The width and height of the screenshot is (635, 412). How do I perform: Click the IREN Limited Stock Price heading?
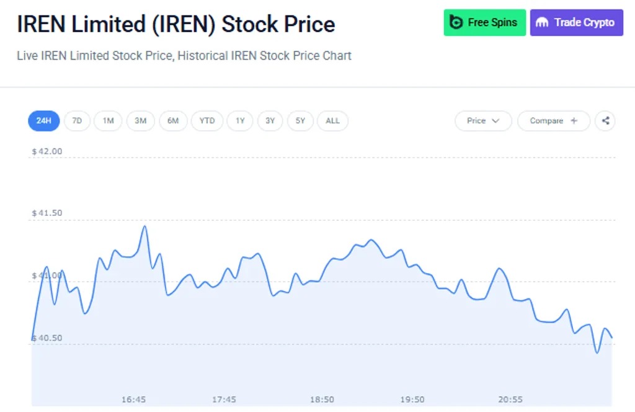175,24
